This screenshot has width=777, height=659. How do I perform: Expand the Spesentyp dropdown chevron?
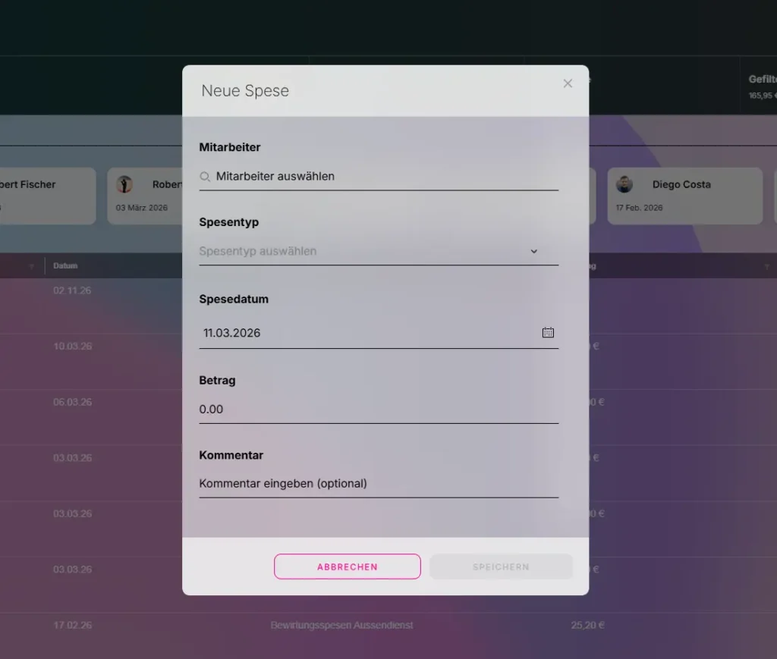pos(533,251)
